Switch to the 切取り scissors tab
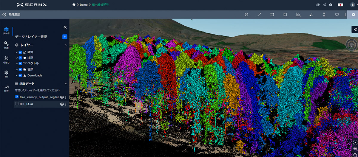The image size is (358, 157). [x=6, y=60]
